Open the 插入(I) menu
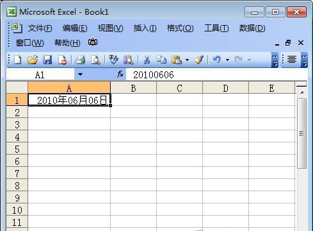 (x=145, y=28)
